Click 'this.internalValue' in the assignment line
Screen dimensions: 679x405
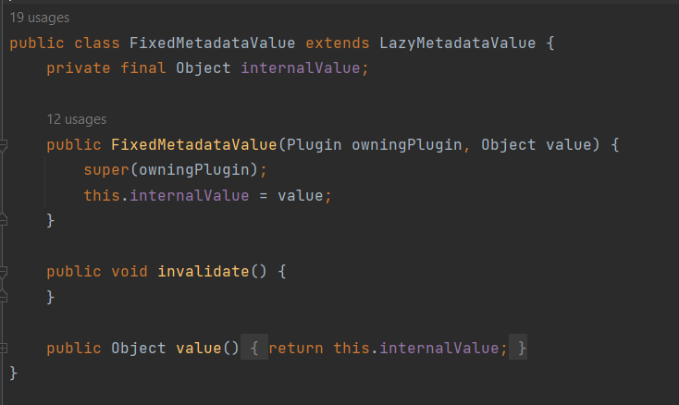point(167,195)
